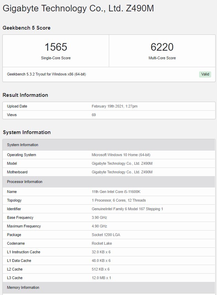Click the Identifier label
This screenshot has width=217, height=295.
pos(14,209)
